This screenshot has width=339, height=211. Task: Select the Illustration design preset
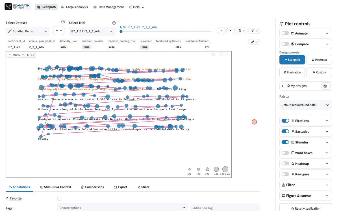tap(292, 72)
